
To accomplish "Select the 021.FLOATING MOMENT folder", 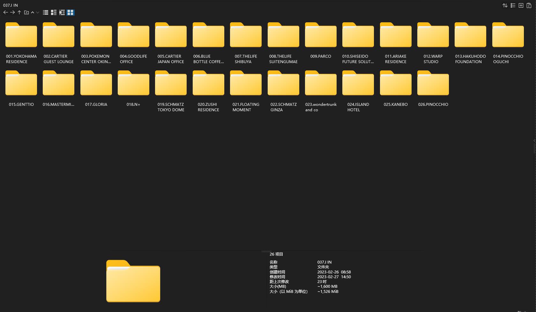I will [x=246, y=91].
